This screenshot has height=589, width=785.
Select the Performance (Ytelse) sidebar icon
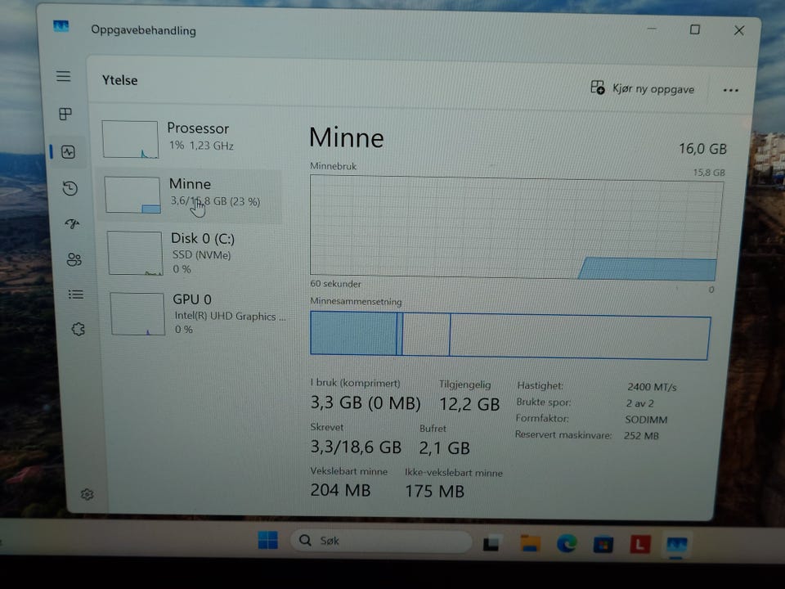(68, 152)
